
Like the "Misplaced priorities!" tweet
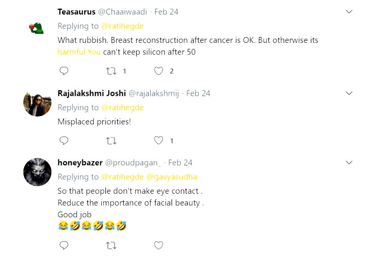(159, 140)
